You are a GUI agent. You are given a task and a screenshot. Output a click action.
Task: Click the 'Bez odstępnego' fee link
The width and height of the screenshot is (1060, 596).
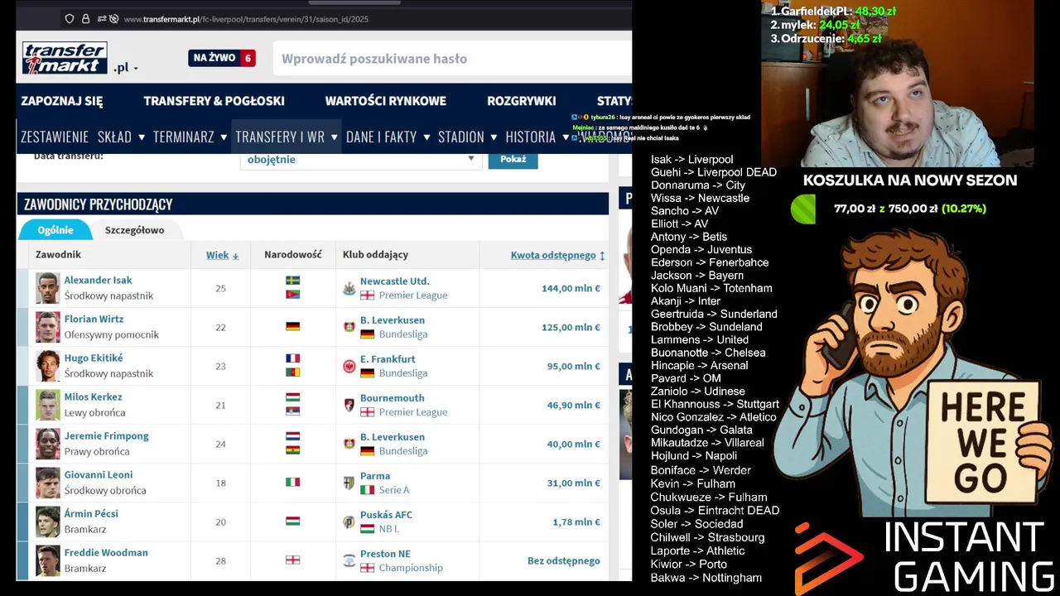click(x=564, y=560)
